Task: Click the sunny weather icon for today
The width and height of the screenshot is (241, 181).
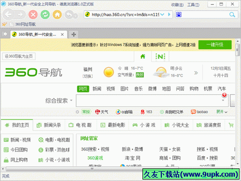Action: pyautogui.click(x=109, y=72)
